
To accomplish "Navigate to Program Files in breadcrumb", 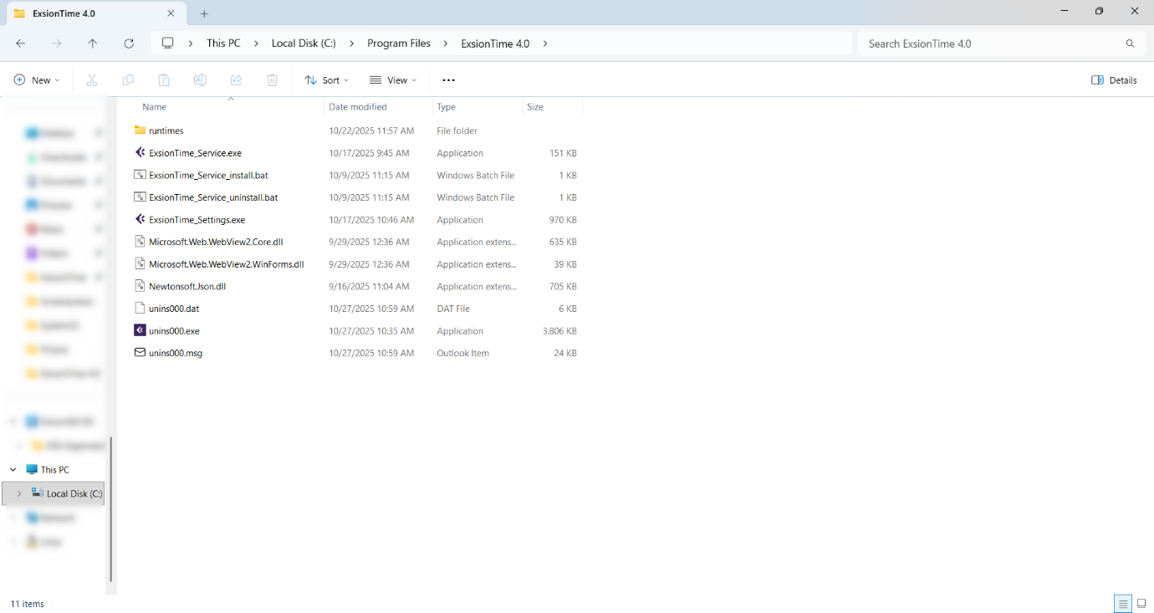I will click(399, 43).
